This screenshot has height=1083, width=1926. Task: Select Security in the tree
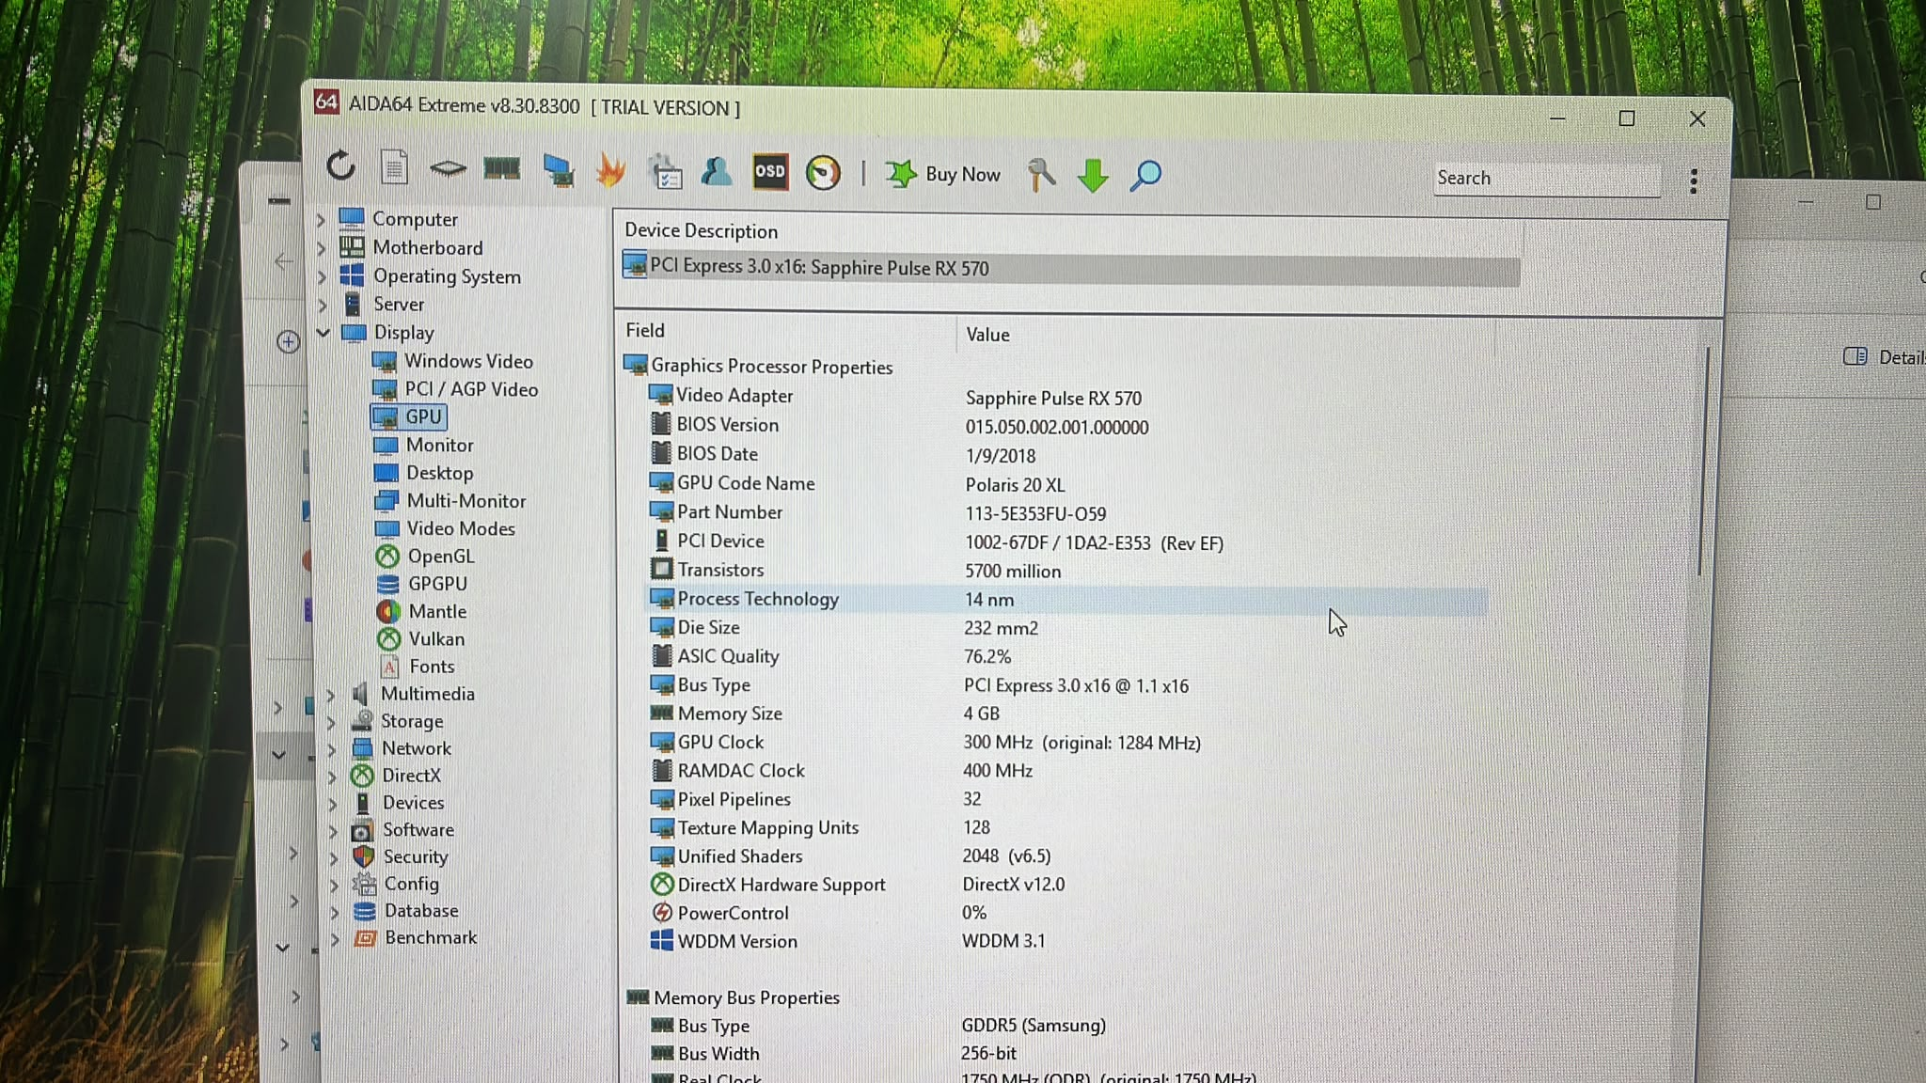click(400, 857)
